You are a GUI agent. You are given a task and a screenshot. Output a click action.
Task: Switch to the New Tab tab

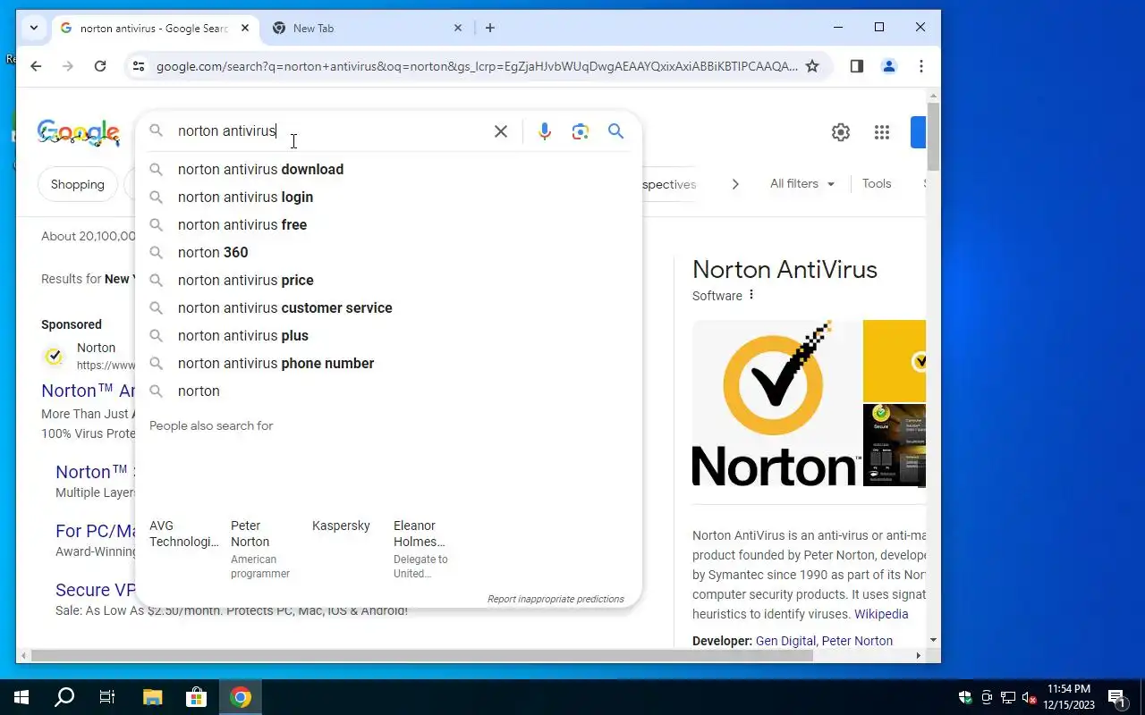click(x=367, y=28)
